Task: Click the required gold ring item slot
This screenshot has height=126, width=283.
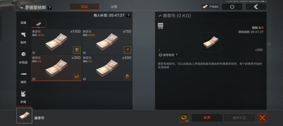Action: click(x=184, y=118)
